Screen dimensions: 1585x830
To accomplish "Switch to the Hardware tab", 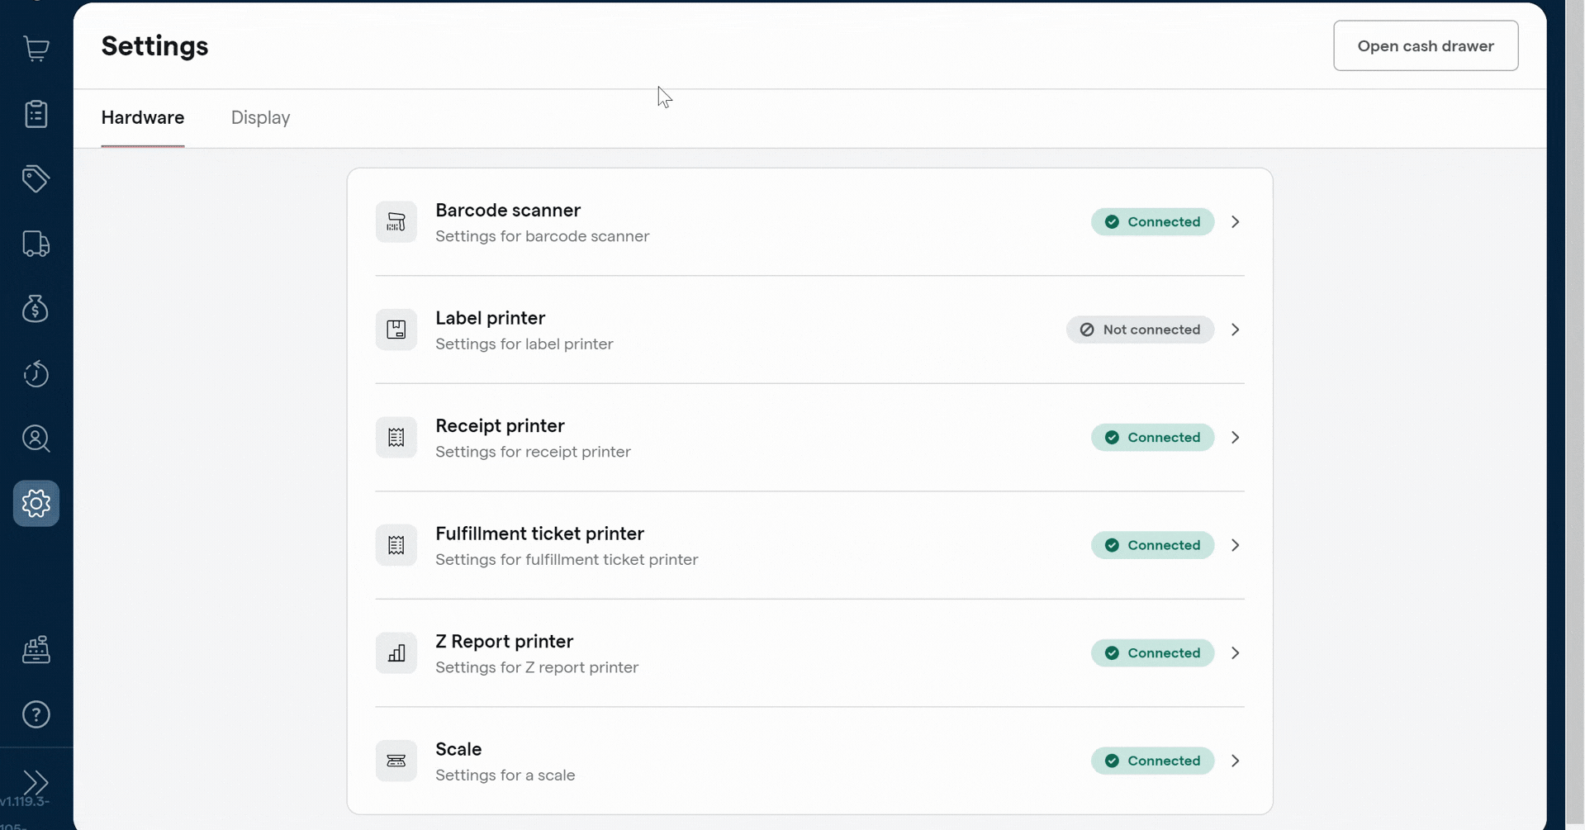I will point(142,117).
